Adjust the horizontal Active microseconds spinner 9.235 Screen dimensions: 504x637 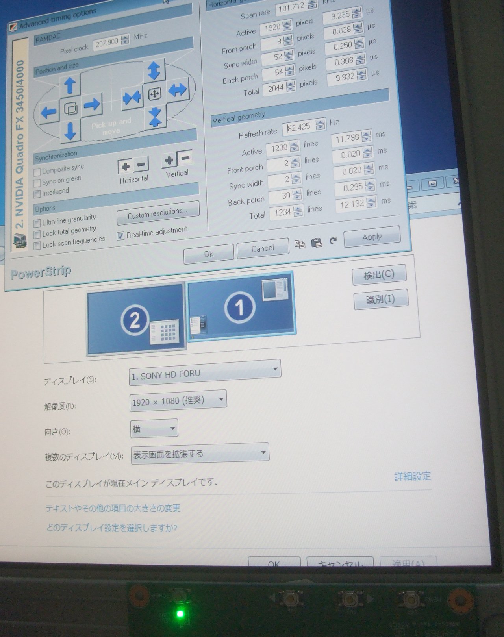(x=357, y=13)
